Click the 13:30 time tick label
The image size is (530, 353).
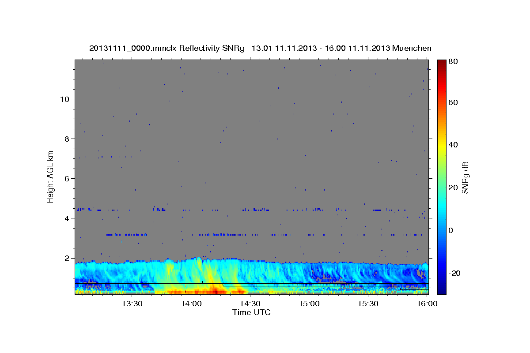coord(132,304)
